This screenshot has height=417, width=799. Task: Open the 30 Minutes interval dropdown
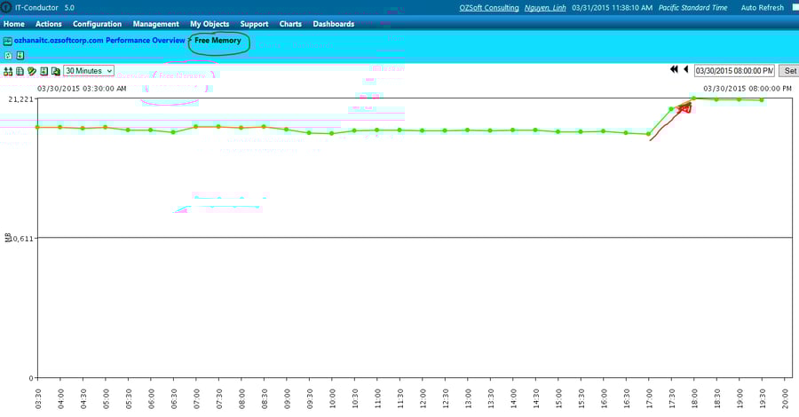(89, 71)
